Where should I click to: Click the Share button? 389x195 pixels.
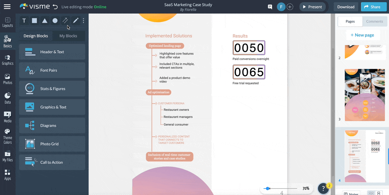tap(371, 7)
